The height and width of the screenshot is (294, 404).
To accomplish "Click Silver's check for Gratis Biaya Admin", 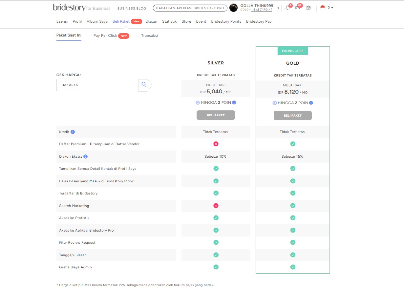I will coord(216,267).
